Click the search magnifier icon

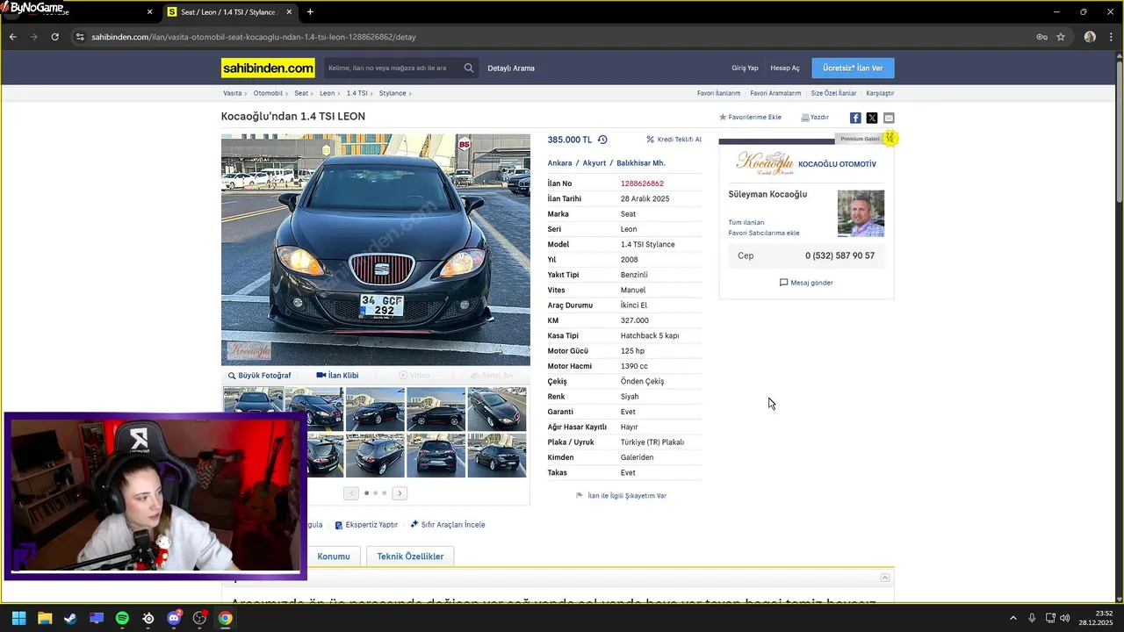(469, 68)
